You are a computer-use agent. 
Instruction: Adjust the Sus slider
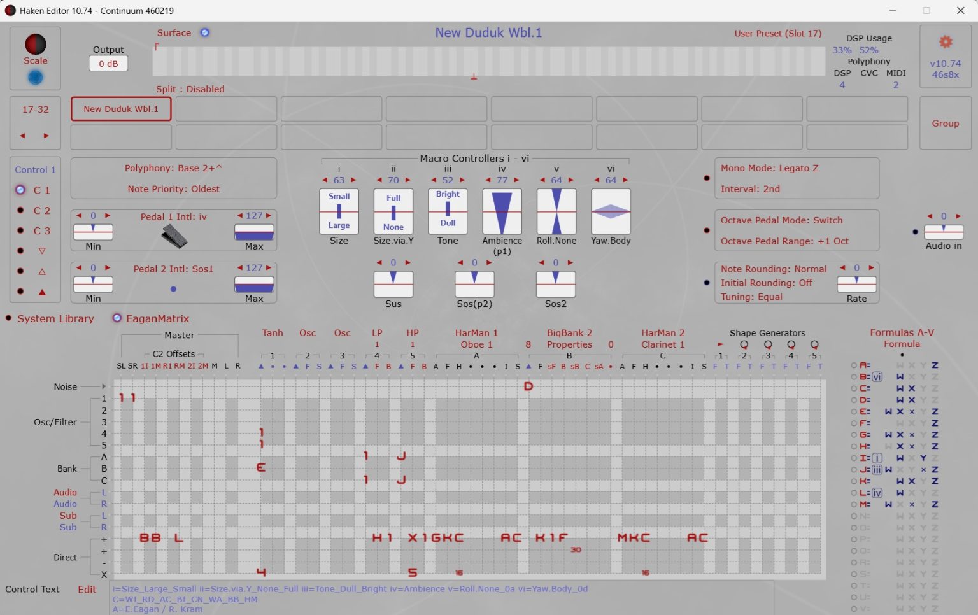pos(393,284)
